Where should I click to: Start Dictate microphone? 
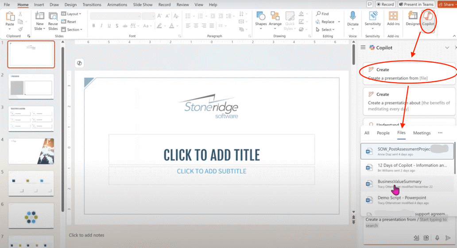pos(352,20)
